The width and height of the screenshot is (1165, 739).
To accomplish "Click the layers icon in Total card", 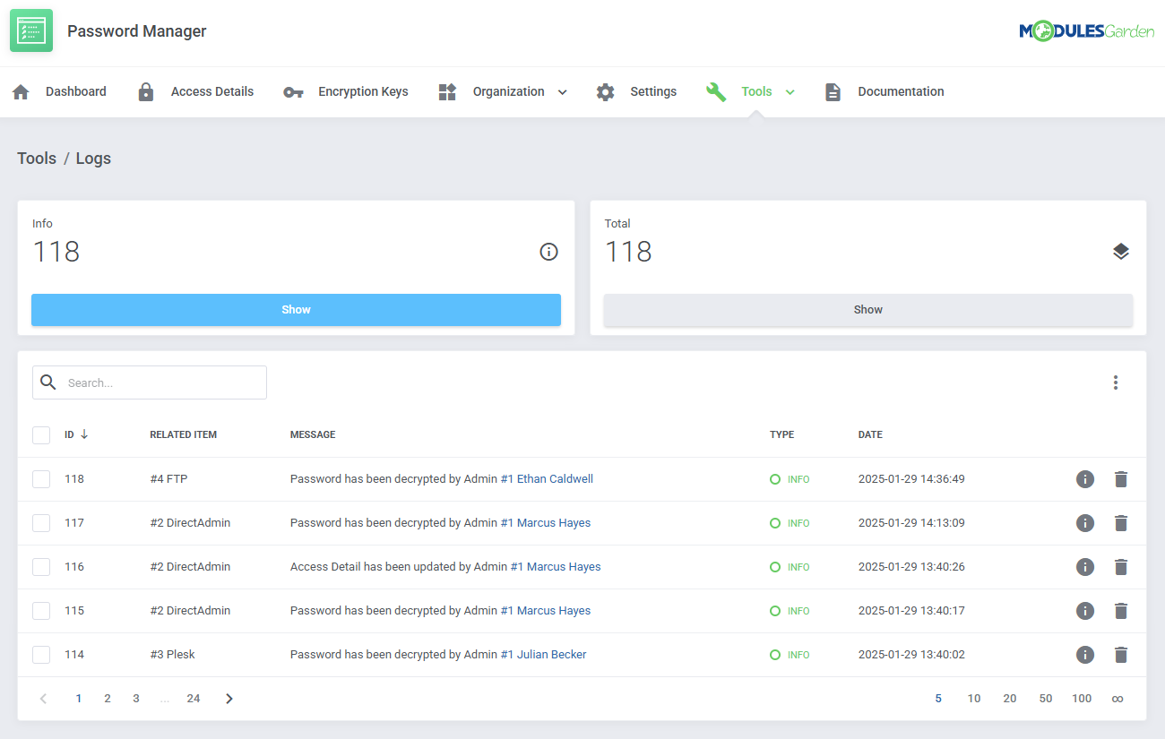I will point(1121,252).
